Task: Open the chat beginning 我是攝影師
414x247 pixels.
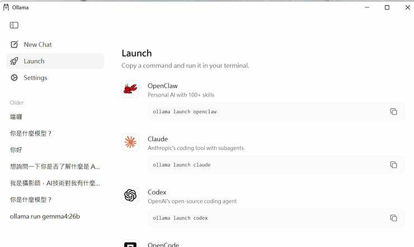Action: point(55,183)
